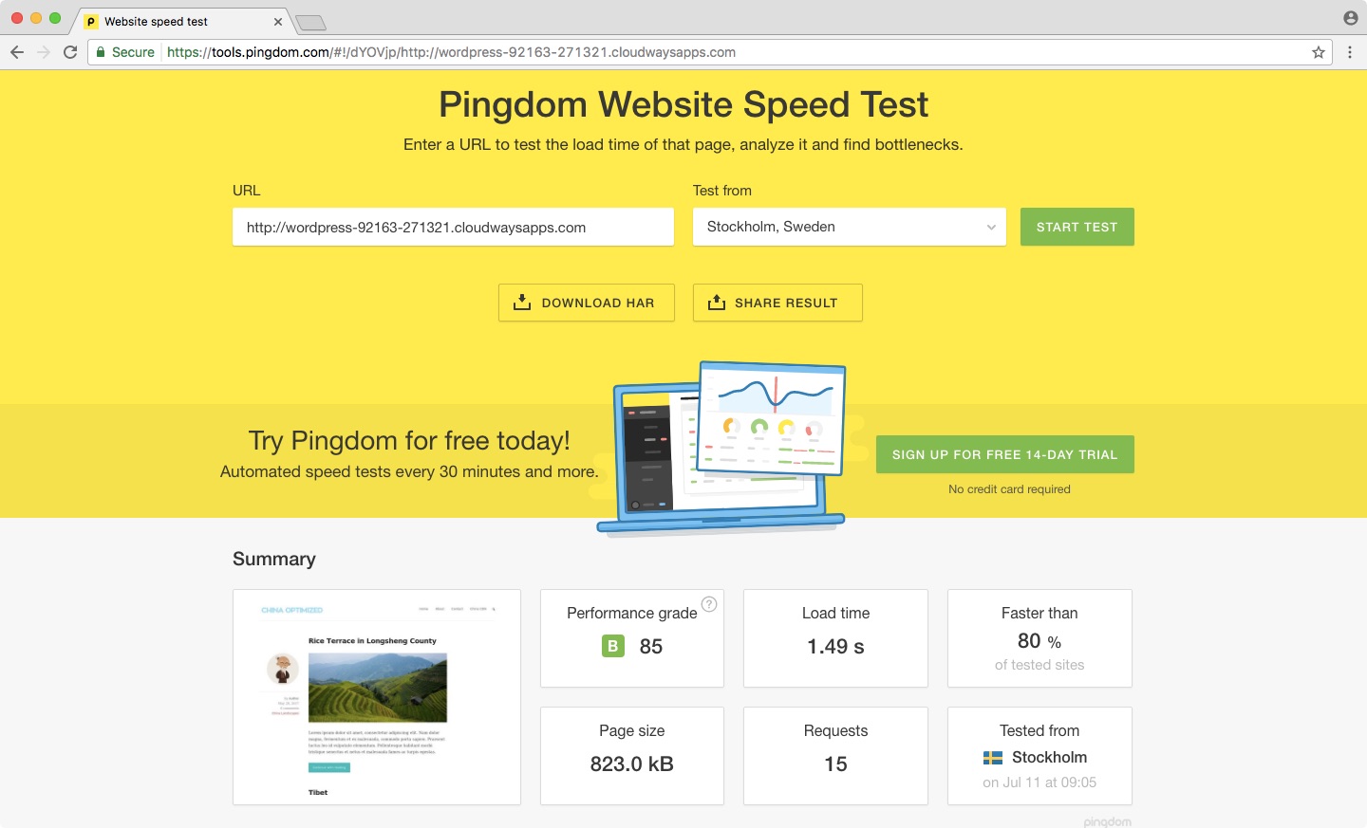Viewport: 1367px width, 828px height.
Task: Open a new browser tab
Action: pos(310,23)
